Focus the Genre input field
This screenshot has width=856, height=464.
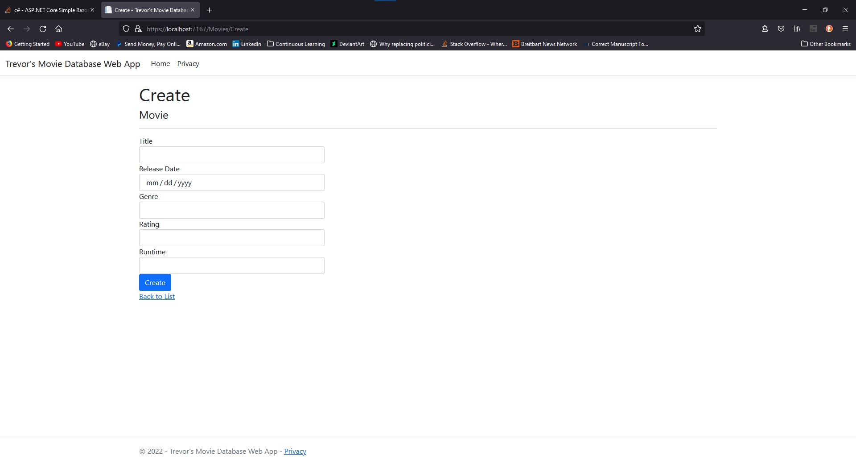click(x=232, y=210)
